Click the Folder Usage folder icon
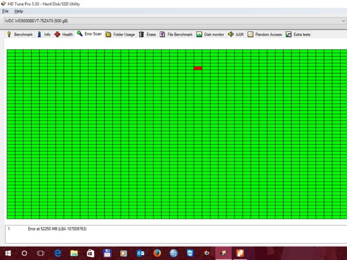The width and height of the screenshot is (347, 260). (108, 34)
